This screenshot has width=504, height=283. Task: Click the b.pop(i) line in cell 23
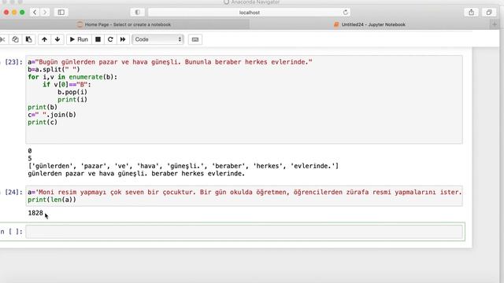[x=72, y=92]
